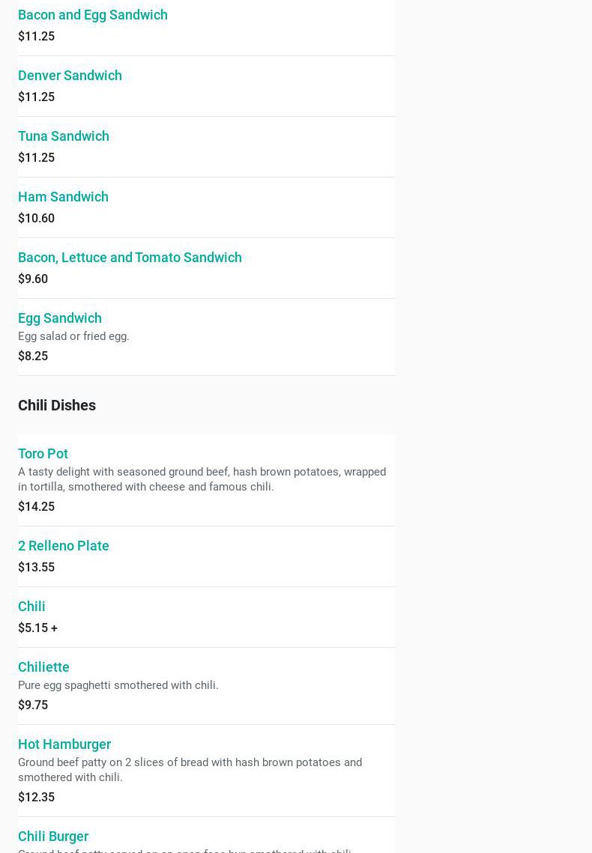The height and width of the screenshot is (853, 592).
Task: Pick the 2 Relleno Plate item
Action: point(64,546)
